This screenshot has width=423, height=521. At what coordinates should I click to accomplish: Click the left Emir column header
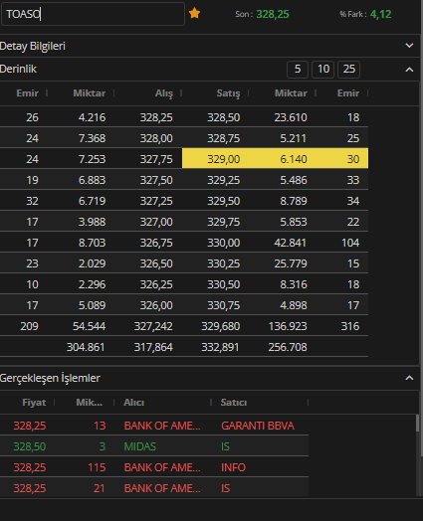(x=27, y=93)
